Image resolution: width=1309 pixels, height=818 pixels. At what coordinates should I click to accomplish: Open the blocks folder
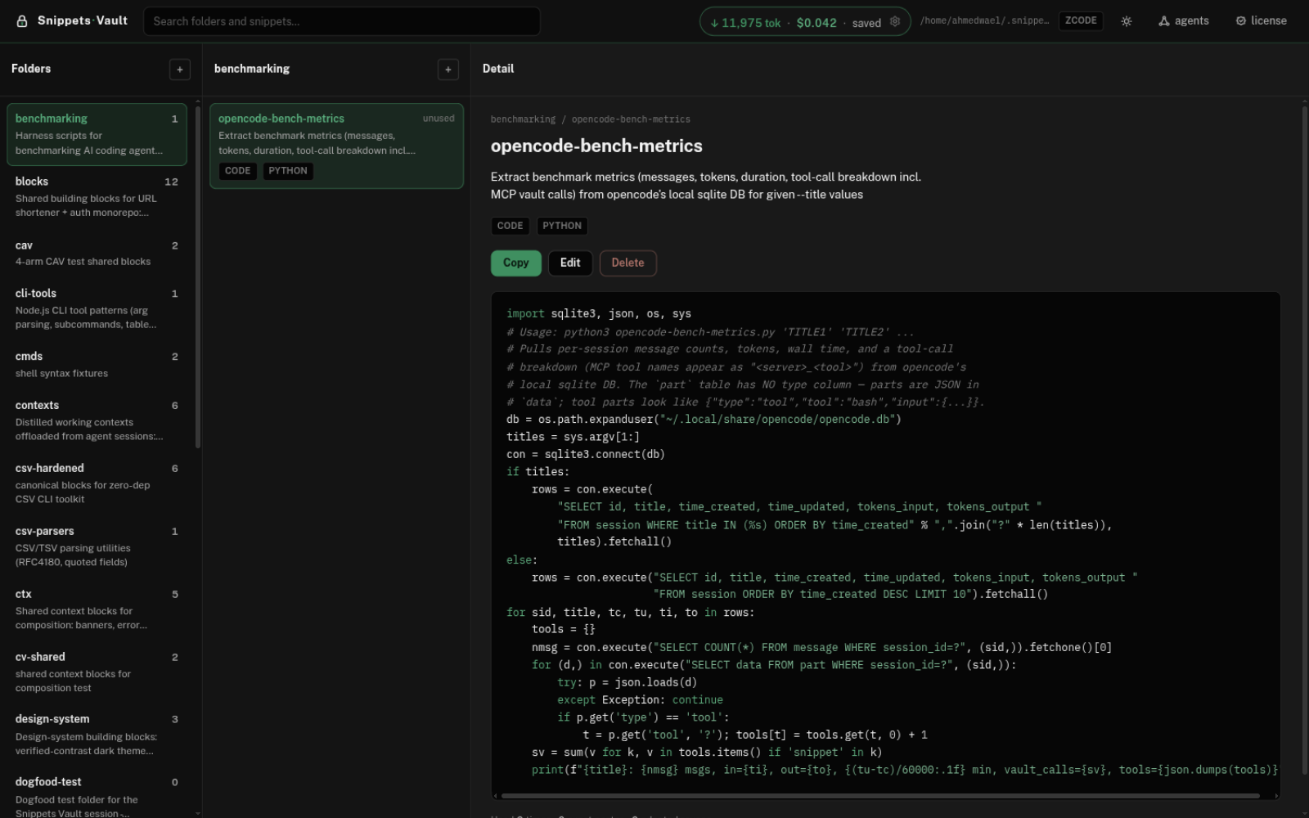point(97,196)
